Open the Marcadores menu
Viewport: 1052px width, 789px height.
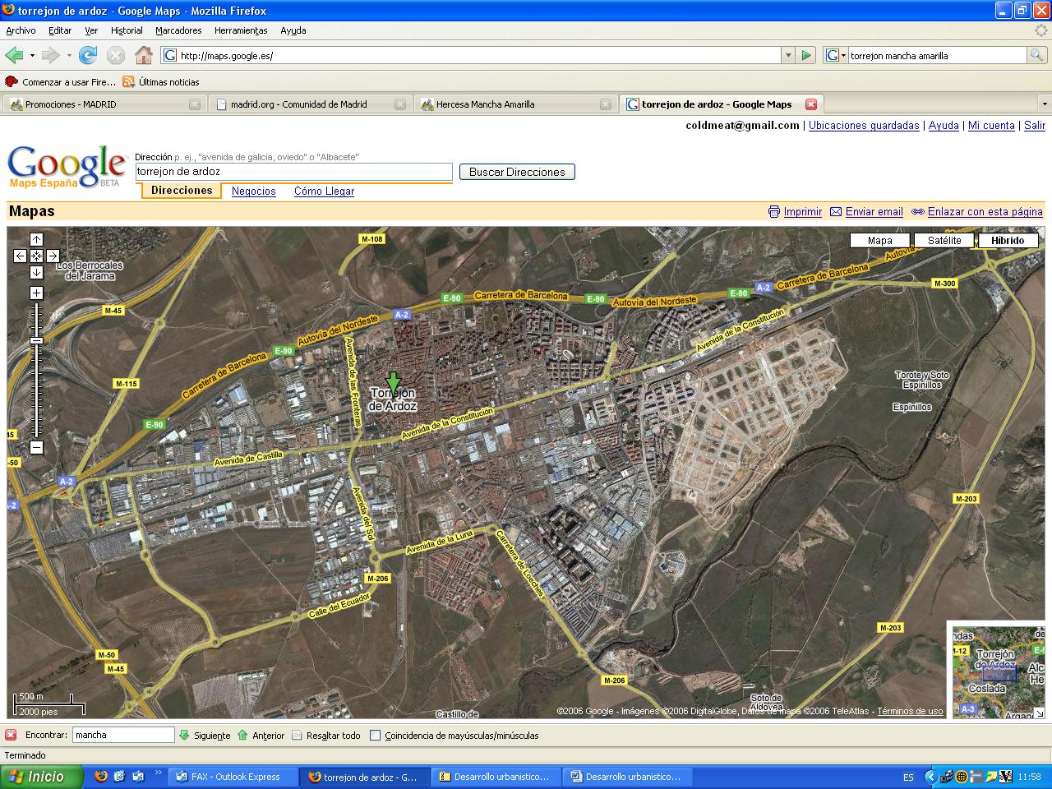pyautogui.click(x=178, y=30)
